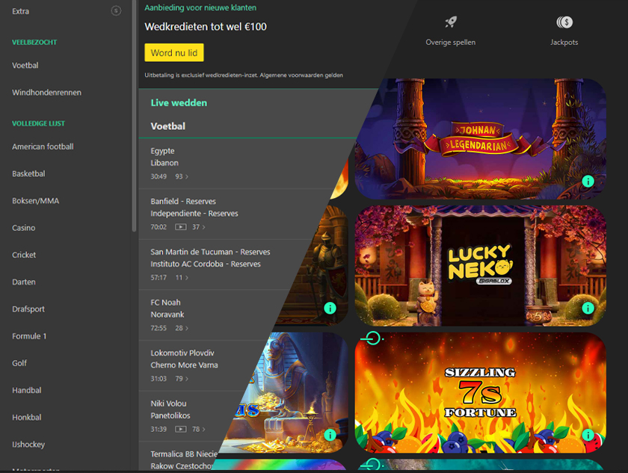Open Jackpots via the coins icon

(564, 22)
